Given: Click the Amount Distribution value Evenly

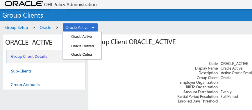Looking at the screenshot, I should pos(226,92).
